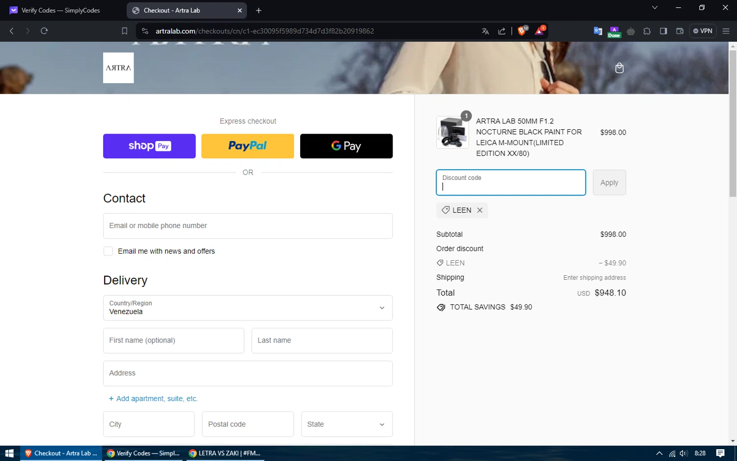Bookmark this page icon
Image resolution: width=737 pixels, height=461 pixels.
124,31
